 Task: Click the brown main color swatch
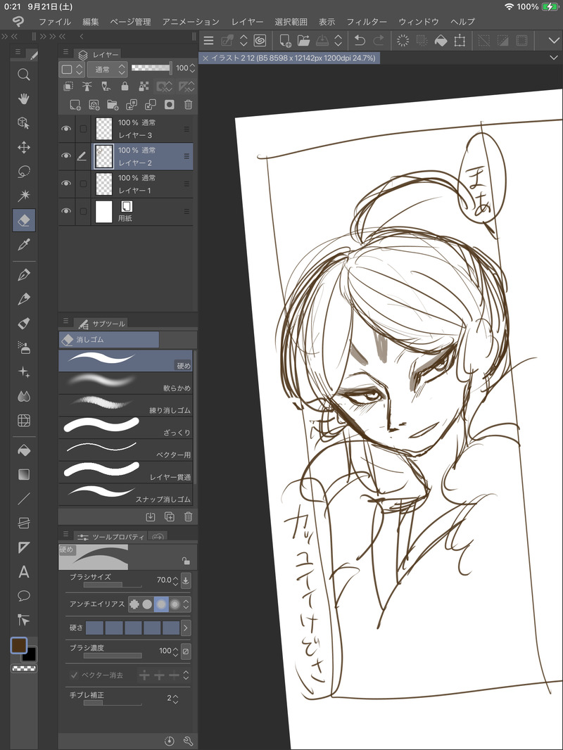coord(19,645)
